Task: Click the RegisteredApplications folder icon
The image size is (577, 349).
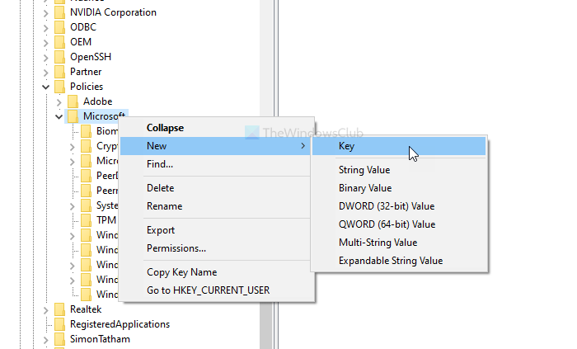Action: coord(59,324)
